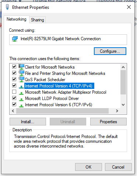Switch to the Sharing tab

[x=38, y=20]
